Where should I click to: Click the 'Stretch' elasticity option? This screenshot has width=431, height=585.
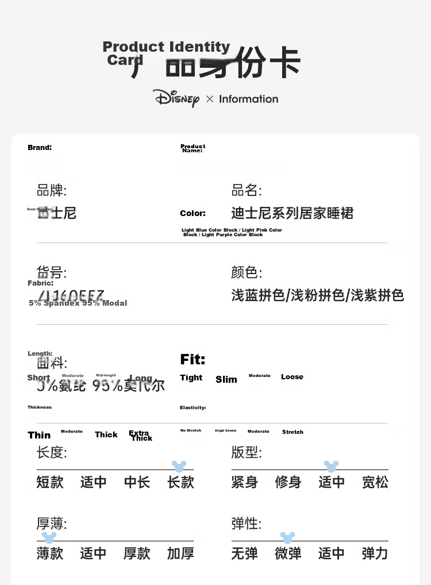(x=293, y=432)
